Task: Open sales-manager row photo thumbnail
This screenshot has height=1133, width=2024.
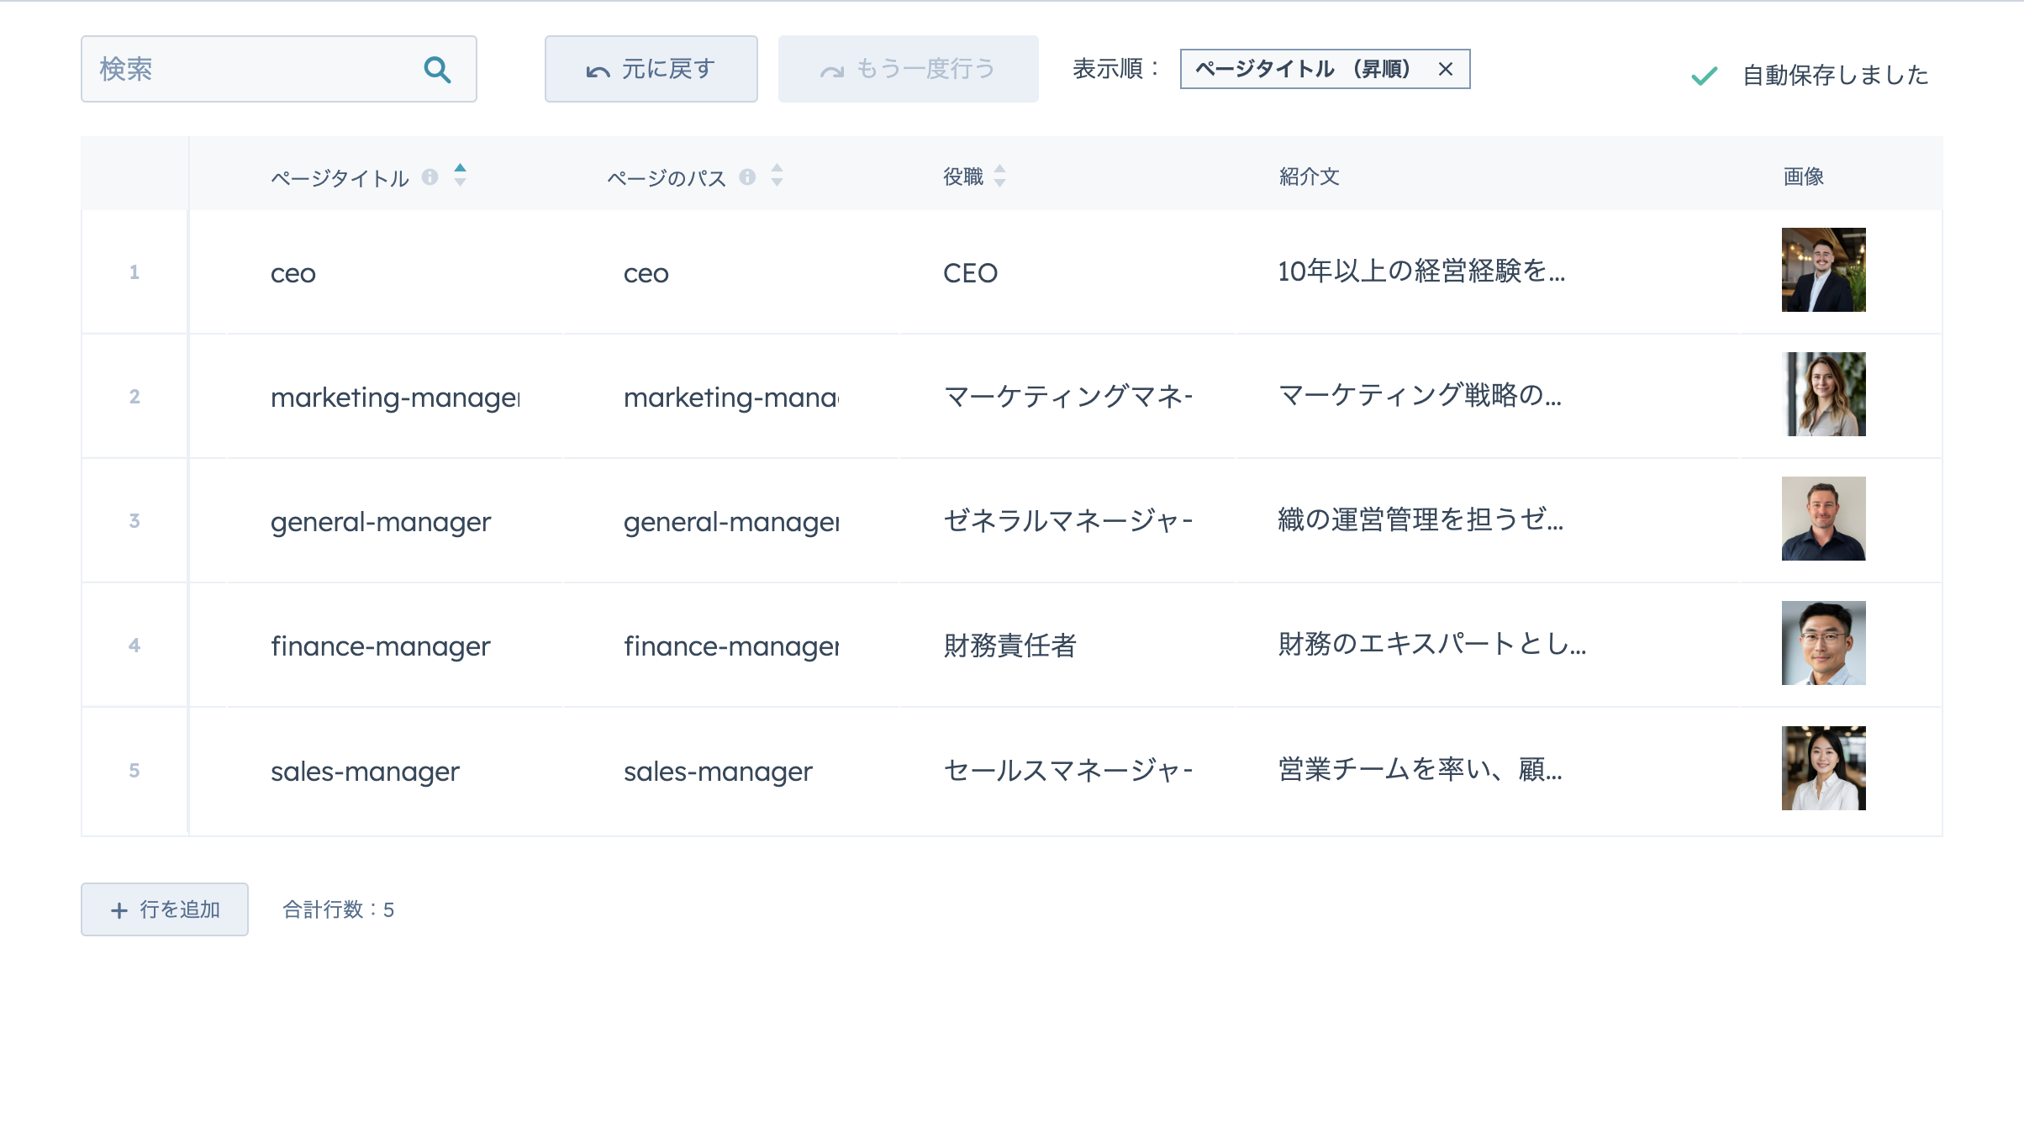Action: (1823, 768)
